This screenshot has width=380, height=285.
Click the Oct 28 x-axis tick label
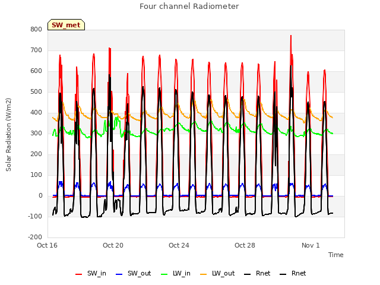(245, 245)
